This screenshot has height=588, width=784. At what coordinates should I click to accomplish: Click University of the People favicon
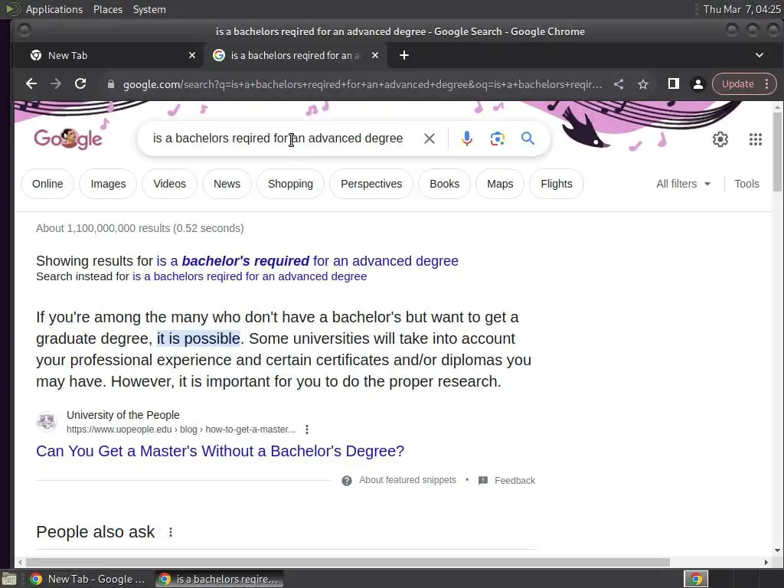tap(47, 422)
